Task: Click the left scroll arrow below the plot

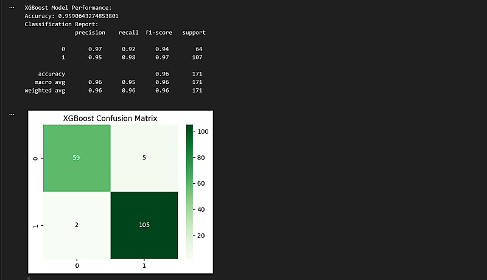Action: 27,277
